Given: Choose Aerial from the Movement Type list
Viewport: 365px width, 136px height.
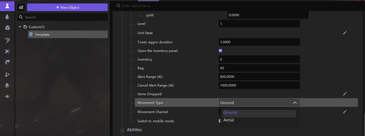Looking at the screenshot, I should [229, 120].
